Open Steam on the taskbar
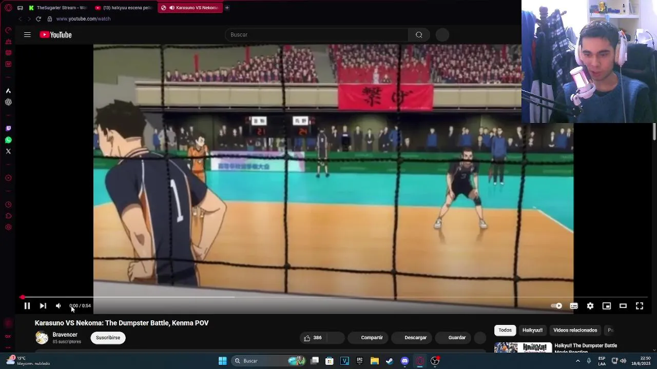The height and width of the screenshot is (369, 657). [390, 361]
